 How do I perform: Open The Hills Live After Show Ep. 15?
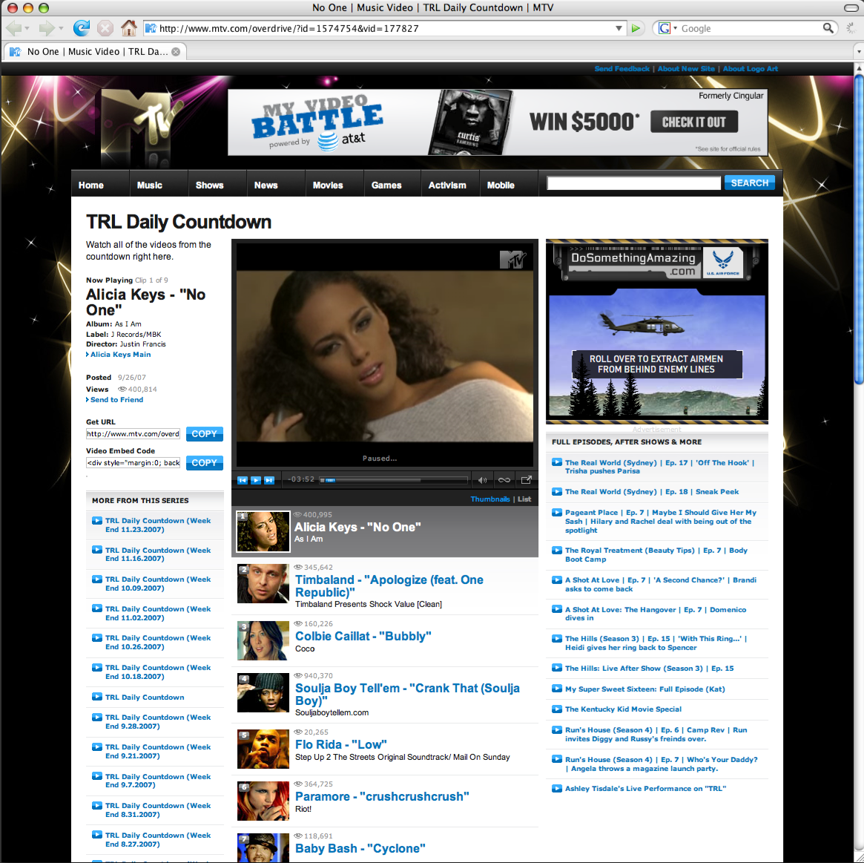[649, 669]
